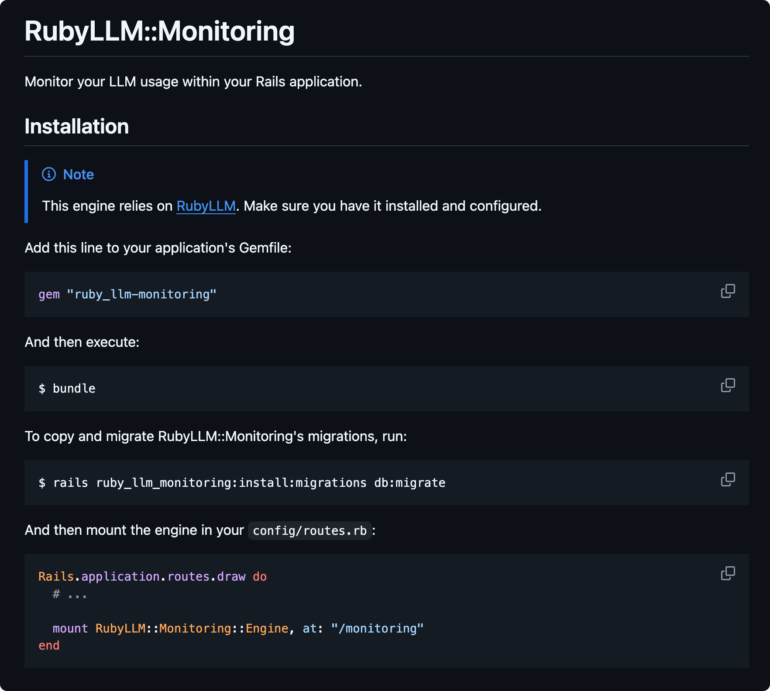
Task: Click the "Monitor your LLM usage" description
Action: (193, 82)
